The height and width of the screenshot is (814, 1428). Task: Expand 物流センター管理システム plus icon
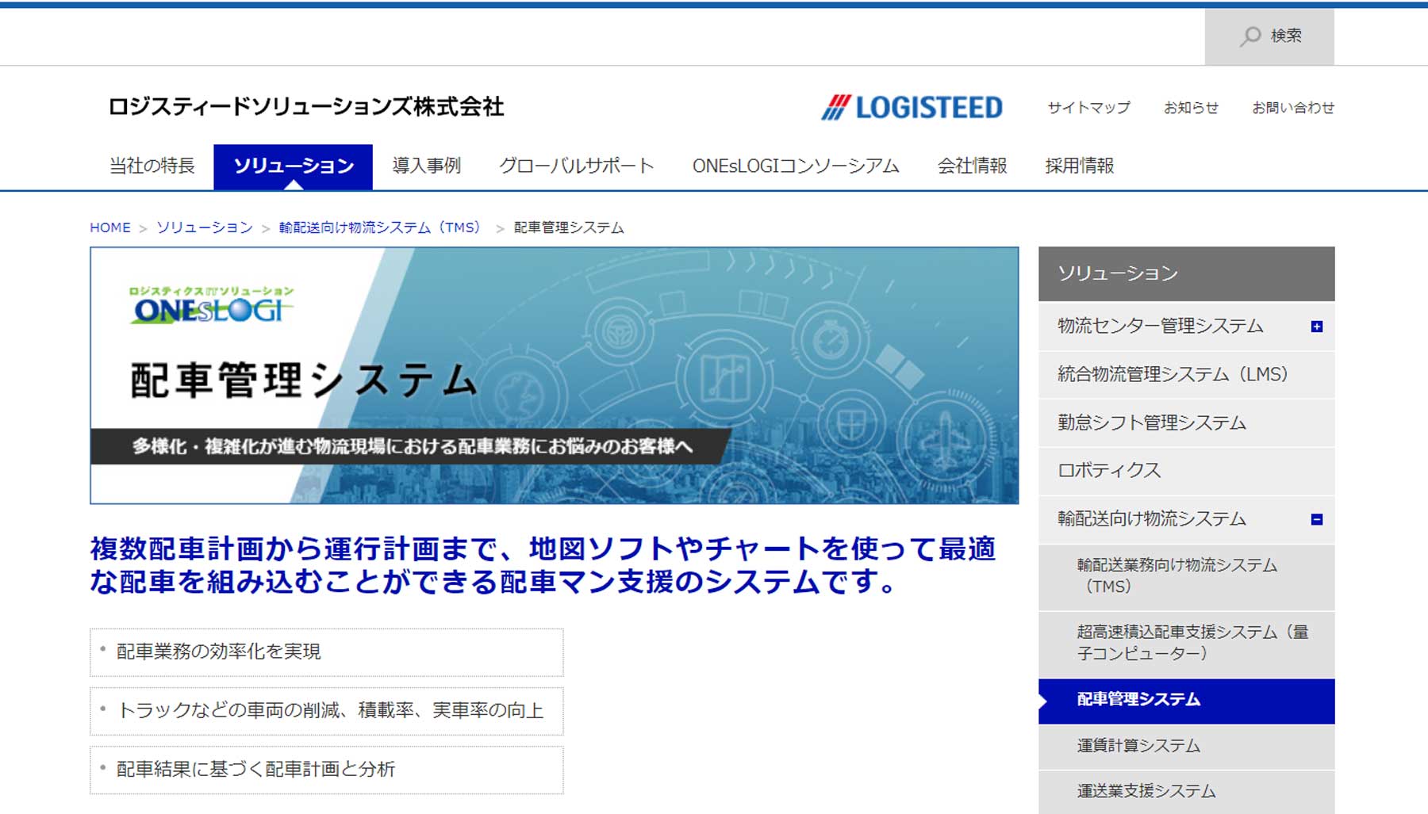point(1317,327)
